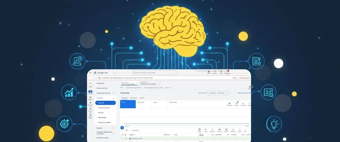Open Recomendaciones in sidebar

(102, 88)
